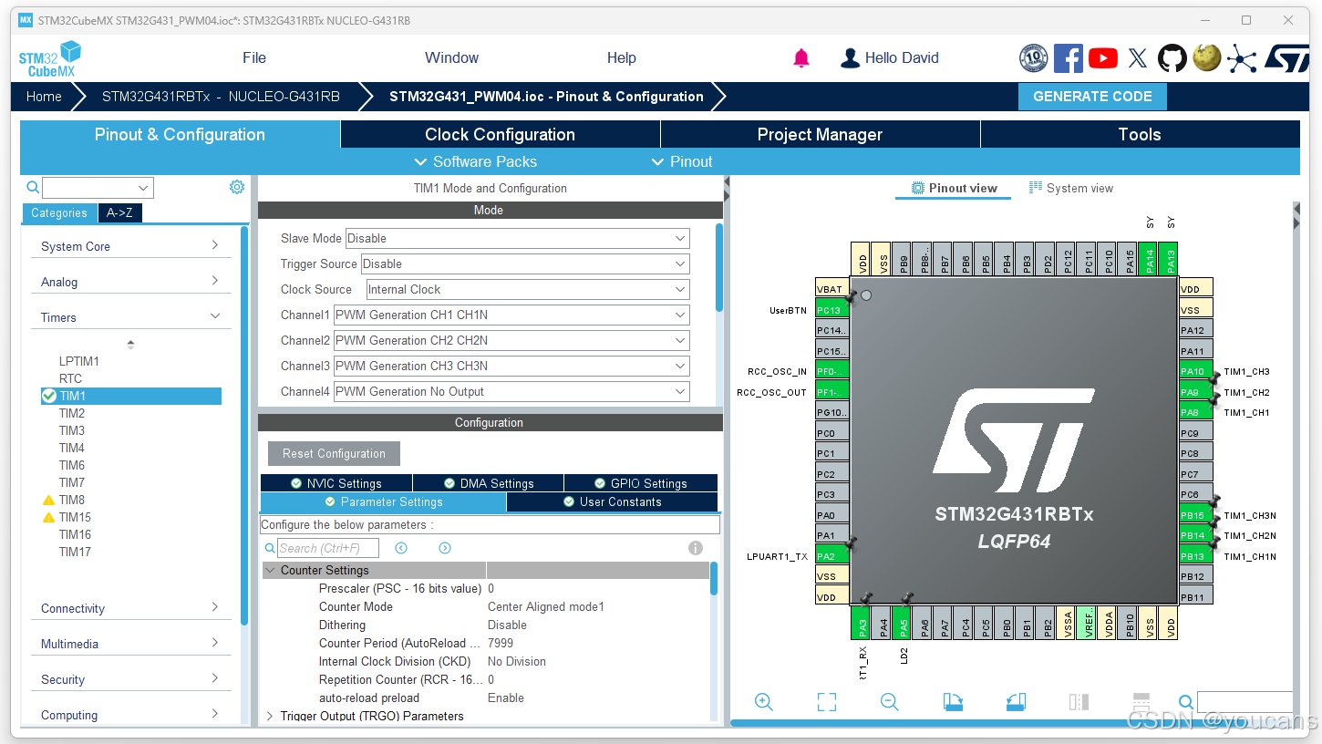Open categories settings gear icon

tap(237, 187)
